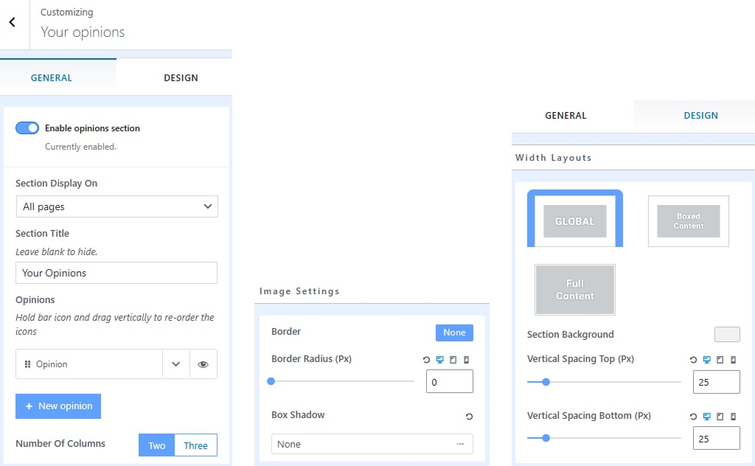
Task: Switch to the Design tab in left panel
Action: [181, 78]
